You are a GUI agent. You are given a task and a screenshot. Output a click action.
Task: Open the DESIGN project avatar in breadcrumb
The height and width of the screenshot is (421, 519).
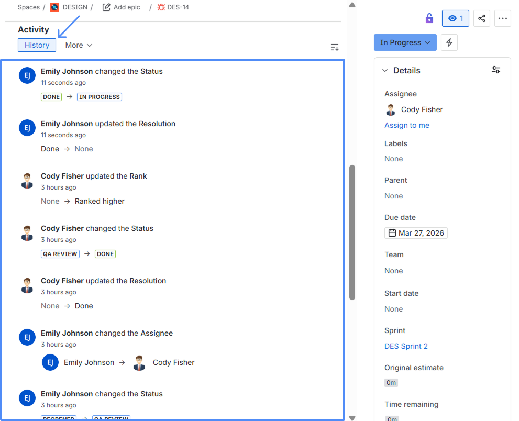tap(54, 7)
